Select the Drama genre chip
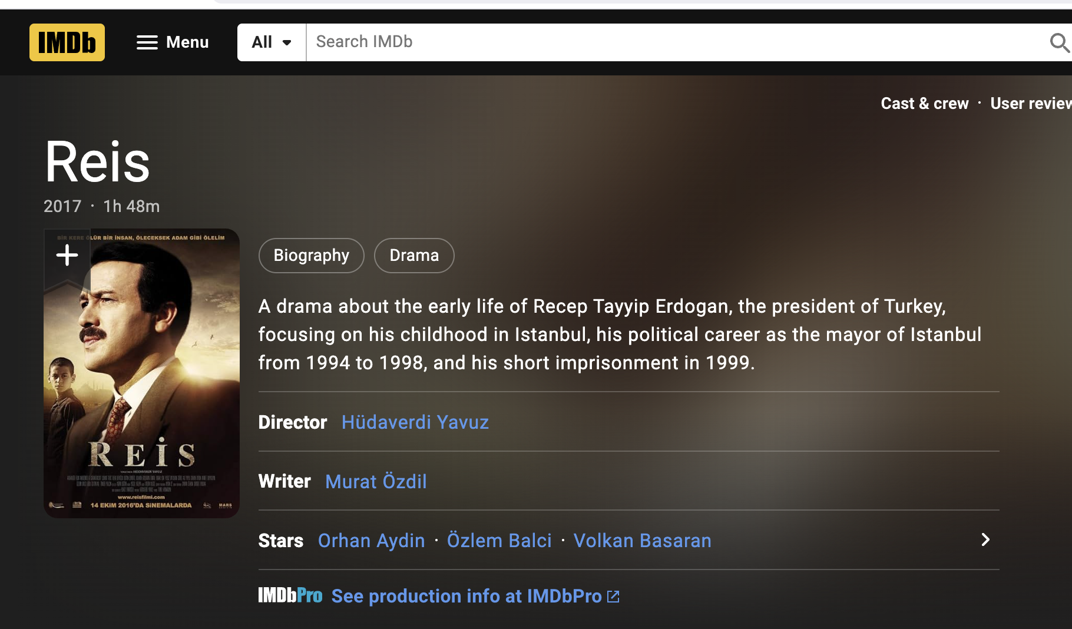 [414, 256]
